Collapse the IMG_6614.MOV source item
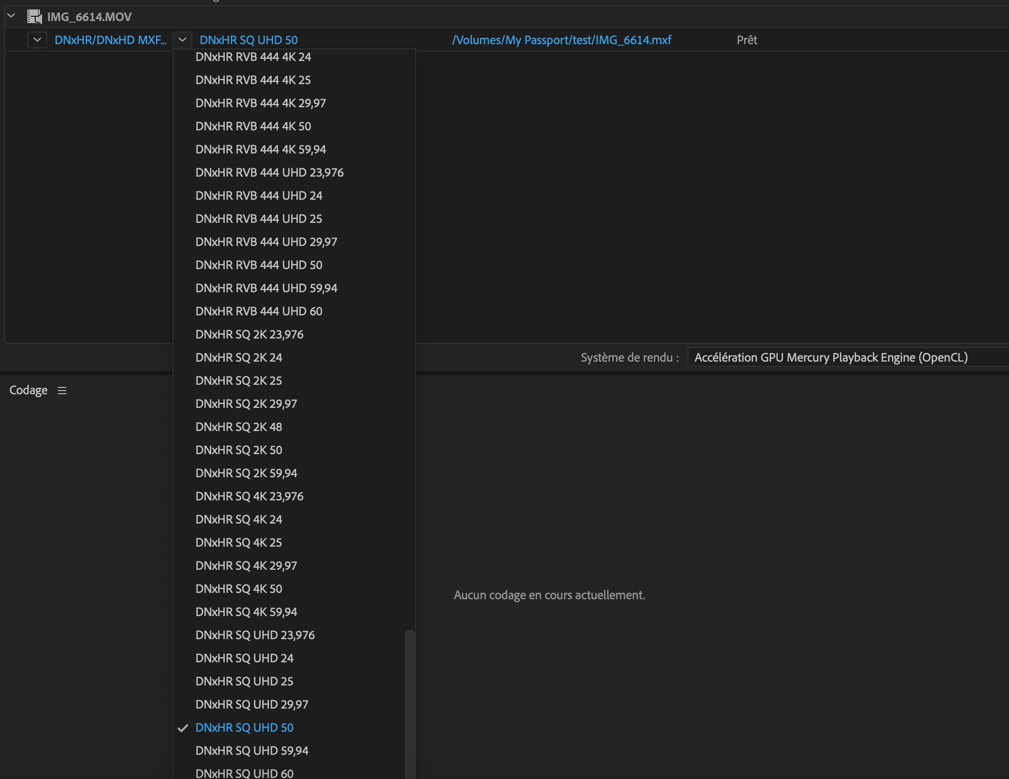This screenshot has width=1009, height=779. [11, 16]
